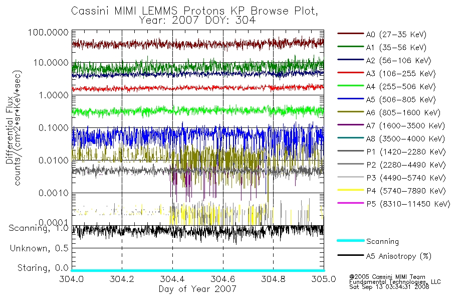
Task: Click the navy A2 legend line
Action: [350, 60]
